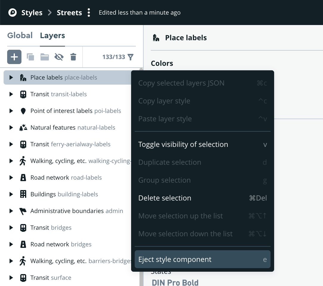323x286 pixels.
Task: Click the add new layer plus icon
Action: [14, 57]
